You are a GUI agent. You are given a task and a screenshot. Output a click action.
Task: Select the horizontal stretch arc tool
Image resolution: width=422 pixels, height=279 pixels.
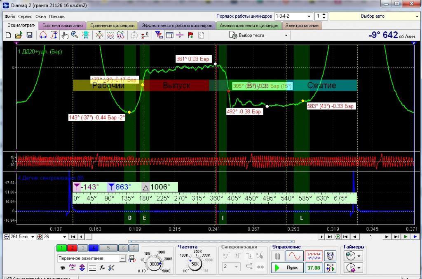click(x=43, y=35)
